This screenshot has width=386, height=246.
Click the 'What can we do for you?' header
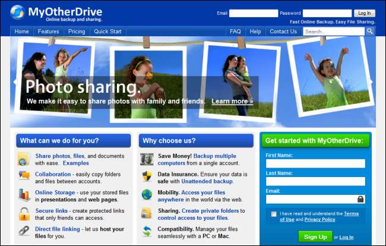[74, 141]
